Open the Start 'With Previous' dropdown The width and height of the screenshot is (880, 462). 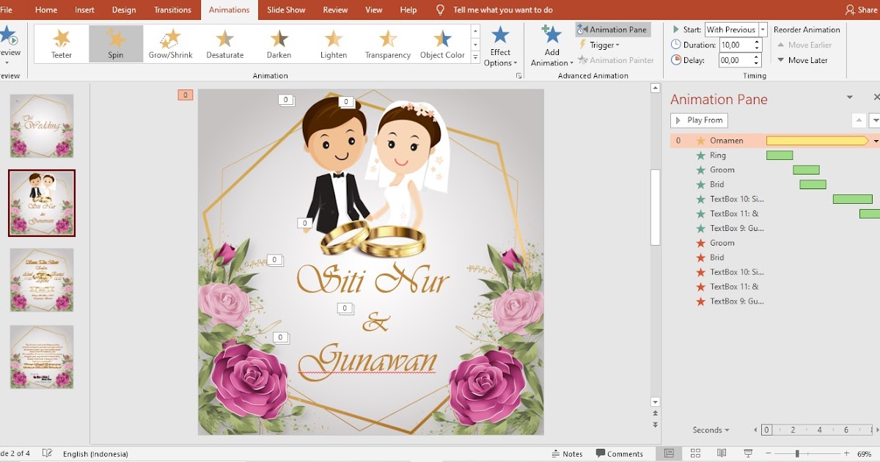(x=764, y=29)
